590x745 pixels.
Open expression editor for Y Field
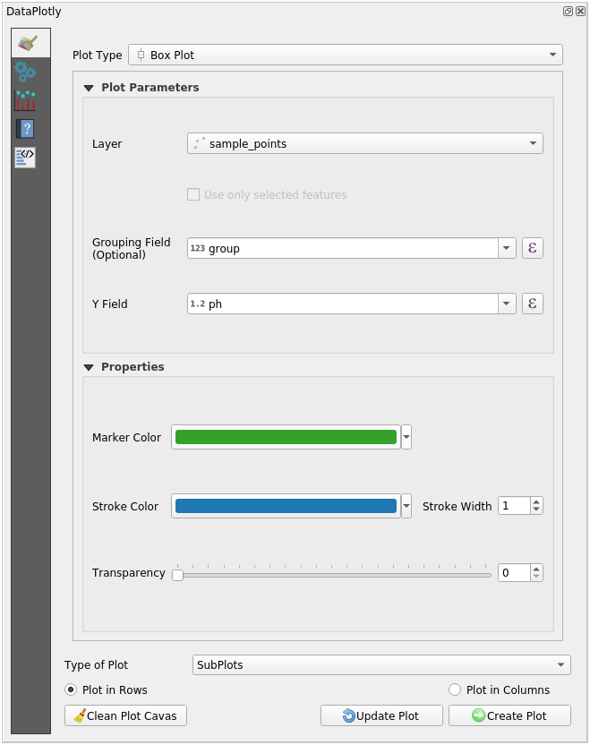(x=532, y=304)
